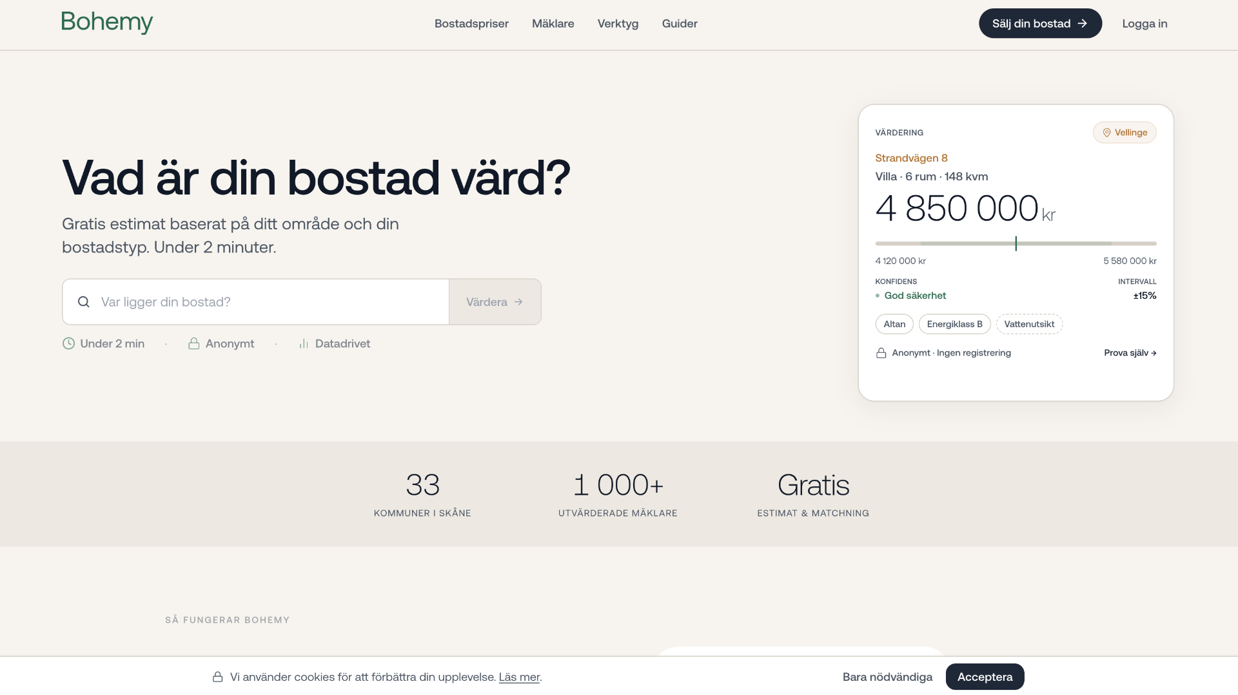1238x695 pixels.
Task: Click the cookie banner lock icon
Action: [x=218, y=677]
